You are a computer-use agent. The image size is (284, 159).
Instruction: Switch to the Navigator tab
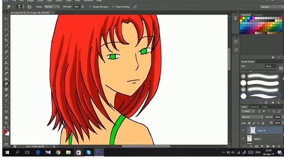tap(258, 15)
